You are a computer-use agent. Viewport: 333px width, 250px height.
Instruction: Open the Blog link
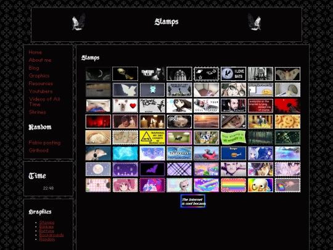(34, 68)
